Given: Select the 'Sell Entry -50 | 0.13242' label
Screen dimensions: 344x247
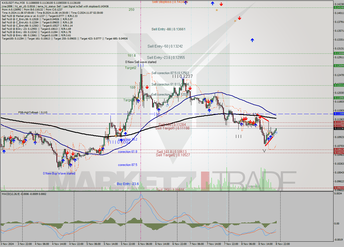Looking at the screenshot, I should [165, 46].
